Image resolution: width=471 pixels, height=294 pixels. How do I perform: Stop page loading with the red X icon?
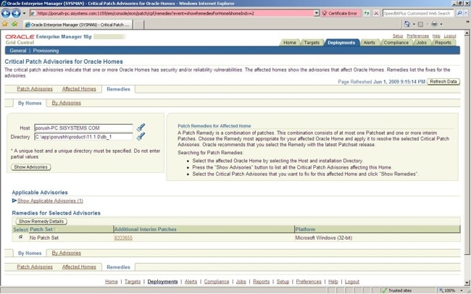376,13
